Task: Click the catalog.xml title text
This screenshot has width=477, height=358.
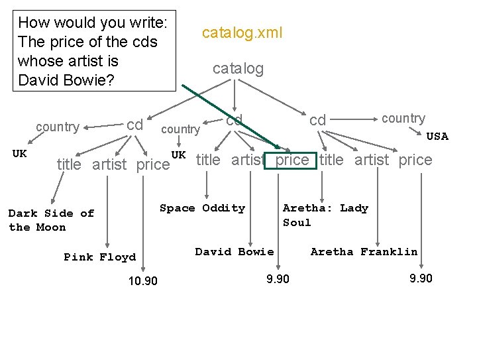Action: pos(242,32)
